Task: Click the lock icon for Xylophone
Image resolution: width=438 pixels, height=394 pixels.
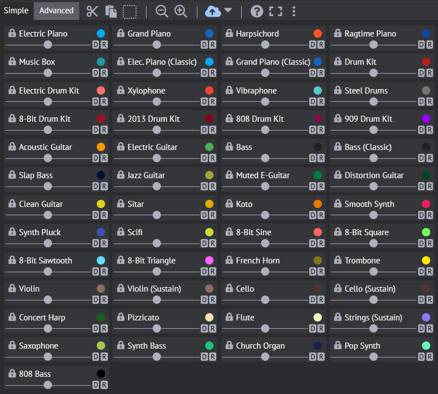Action: click(x=121, y=90)
